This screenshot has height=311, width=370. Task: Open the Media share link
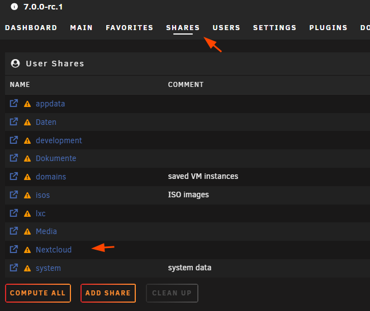point(46,231)
